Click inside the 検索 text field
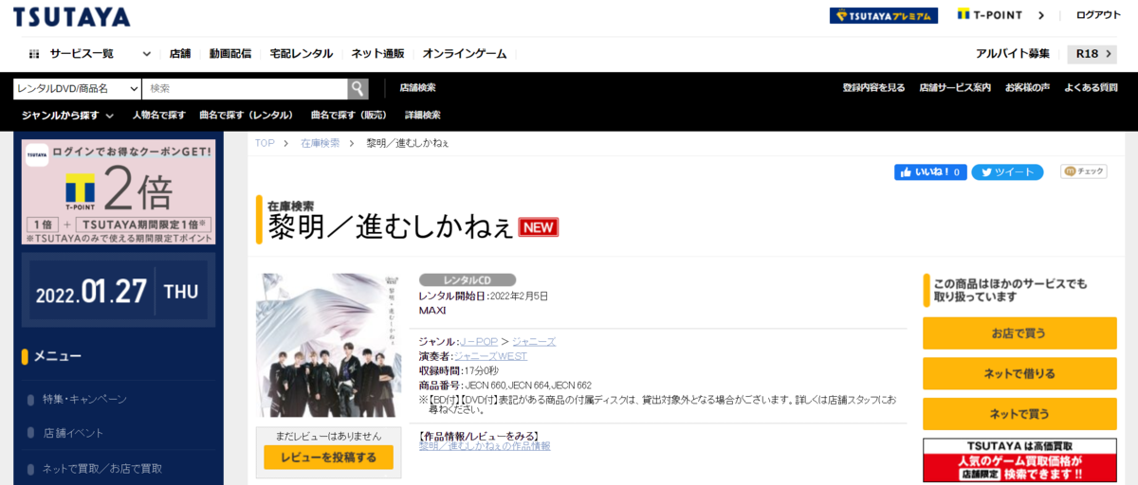The width and height of the screenshot is (1138, 485). click(x=245, y=88)
